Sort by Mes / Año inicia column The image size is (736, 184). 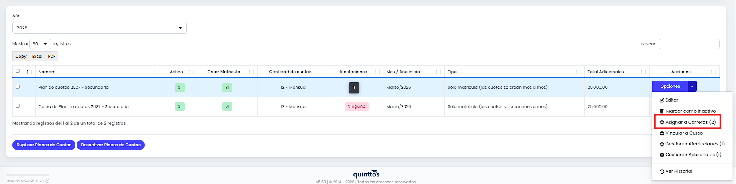(x=414, y=72)
